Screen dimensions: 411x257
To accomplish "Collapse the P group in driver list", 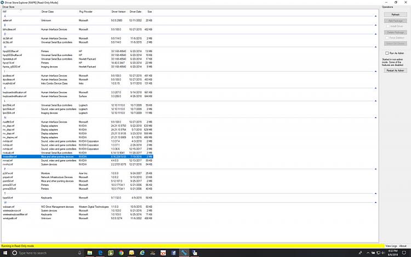I will tap(375, 169).
